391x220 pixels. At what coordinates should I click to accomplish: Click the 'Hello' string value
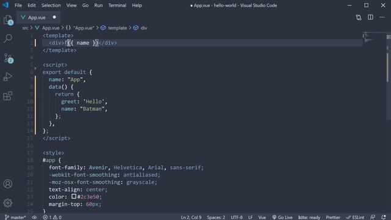point(93,101)
